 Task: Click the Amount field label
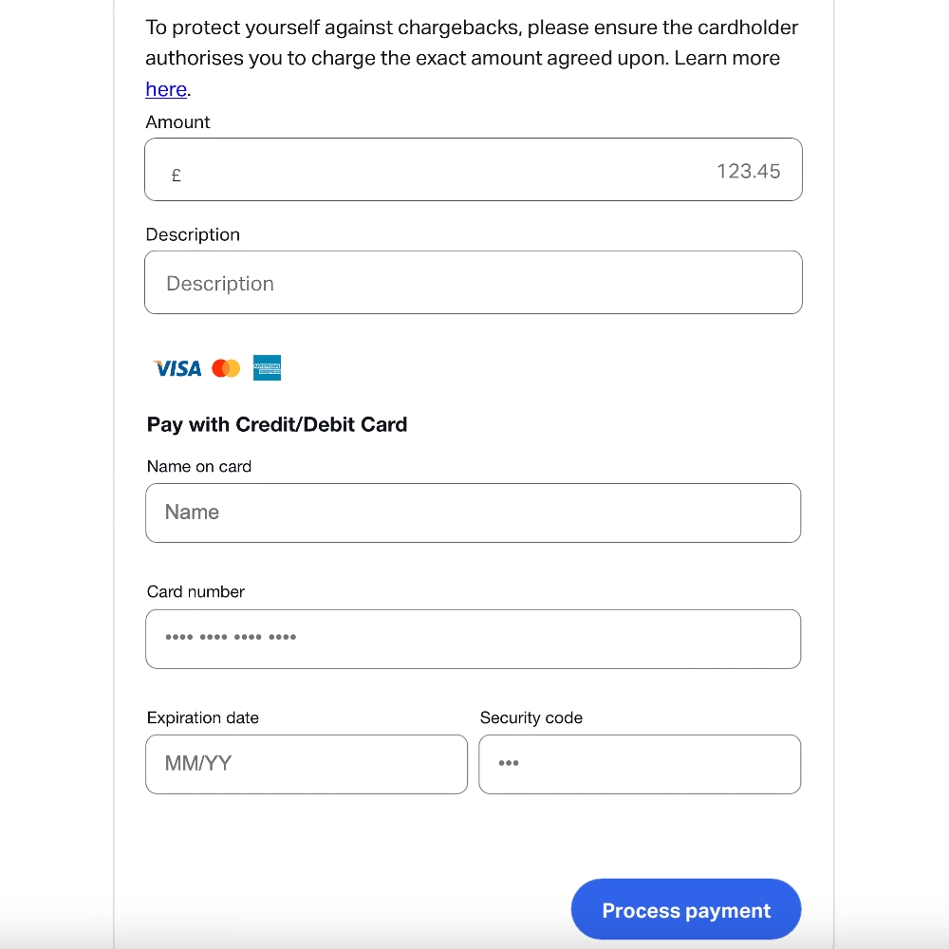(177, 122)
